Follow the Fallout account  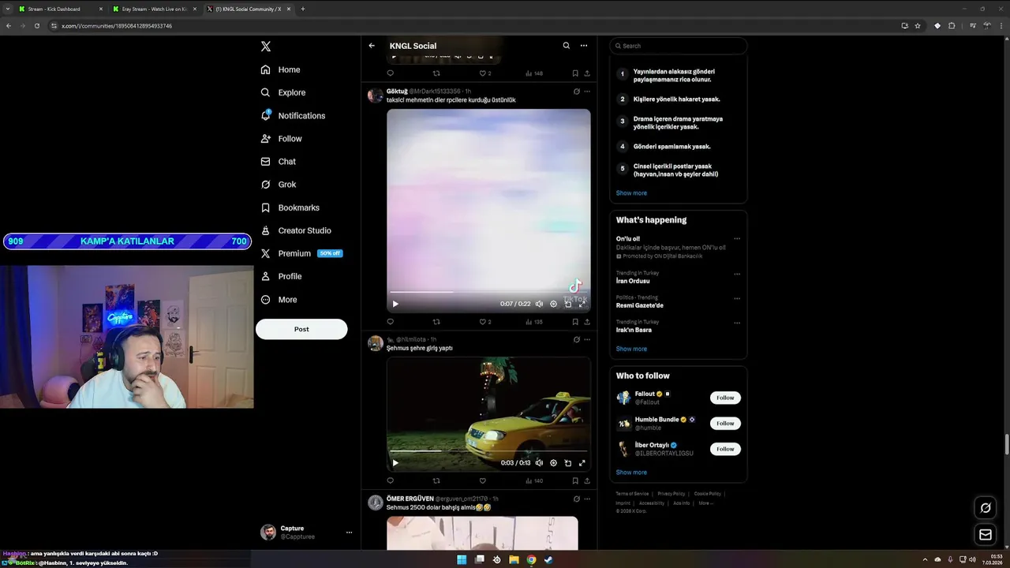tap(725, 398)
